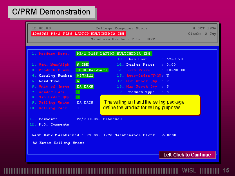The height and width of the screenshot is (176, 235).
Task: Click the Left Click to Continue button
Action: 187,155
